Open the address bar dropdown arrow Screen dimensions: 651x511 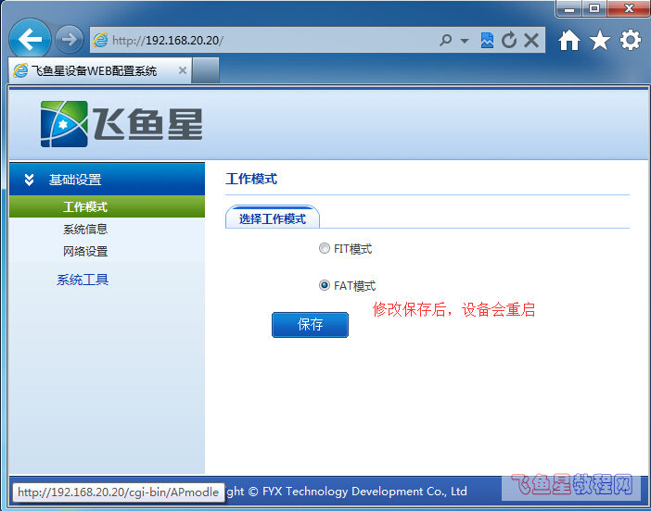pyautogui.click(x=465, y=41)
